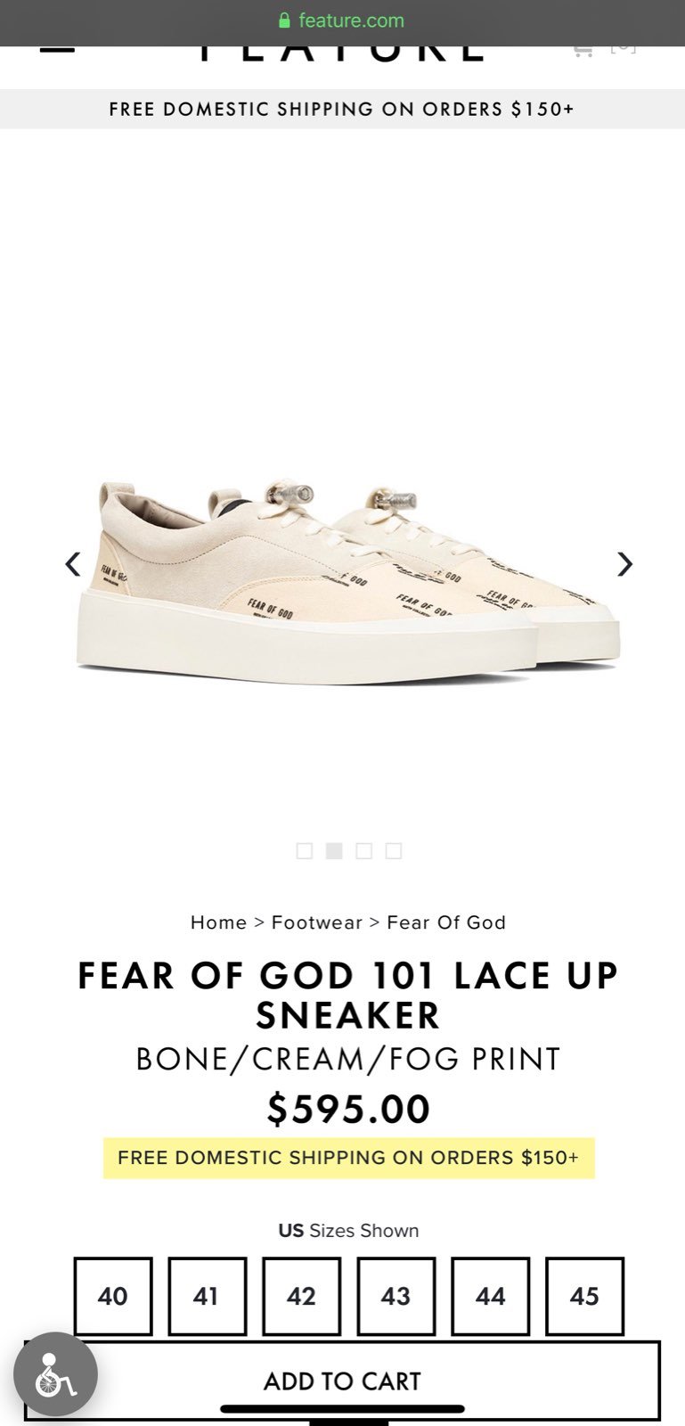
Task: Select the fourth image carousel dot
Action: click(x=394, y=851)
